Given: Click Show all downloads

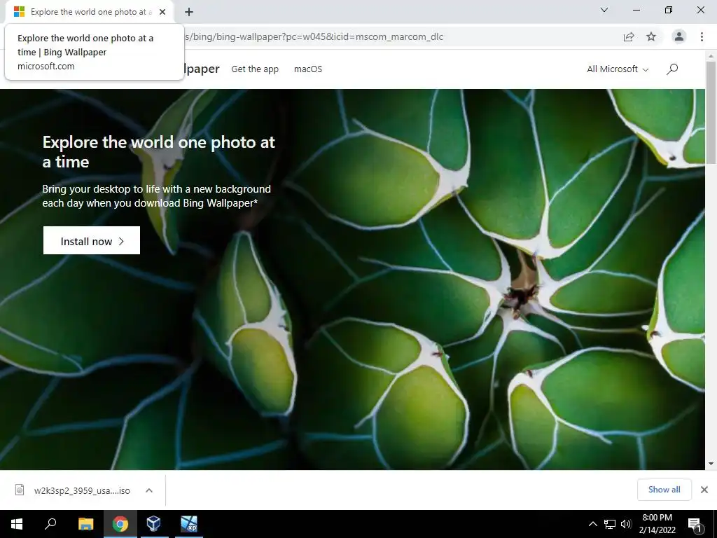Looking at the screenshot, I should (664, 490).
